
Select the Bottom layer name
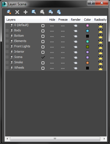19,36
